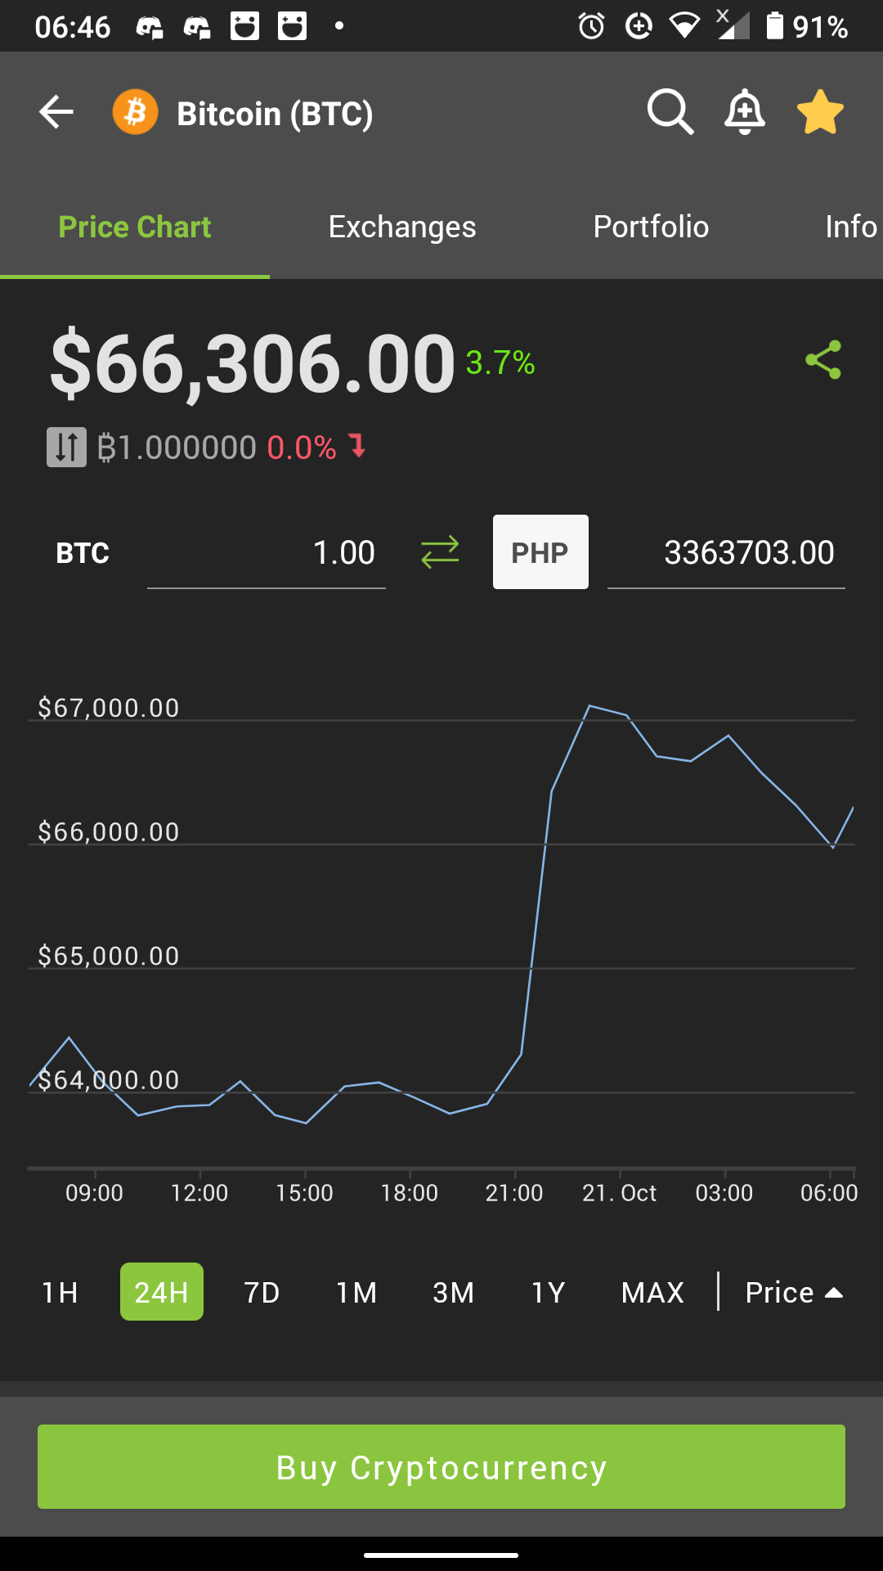Share the Bitcoin price via share icon
The width and height of the screenshot is (883, 1571).
tap(823, 360)
